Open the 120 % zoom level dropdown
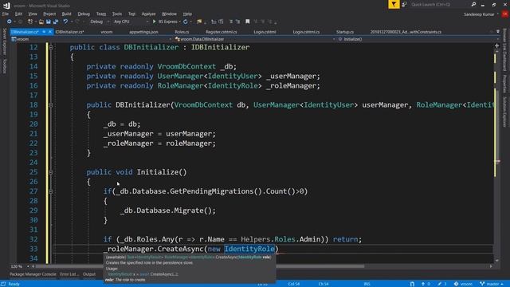 pos(19,266)
